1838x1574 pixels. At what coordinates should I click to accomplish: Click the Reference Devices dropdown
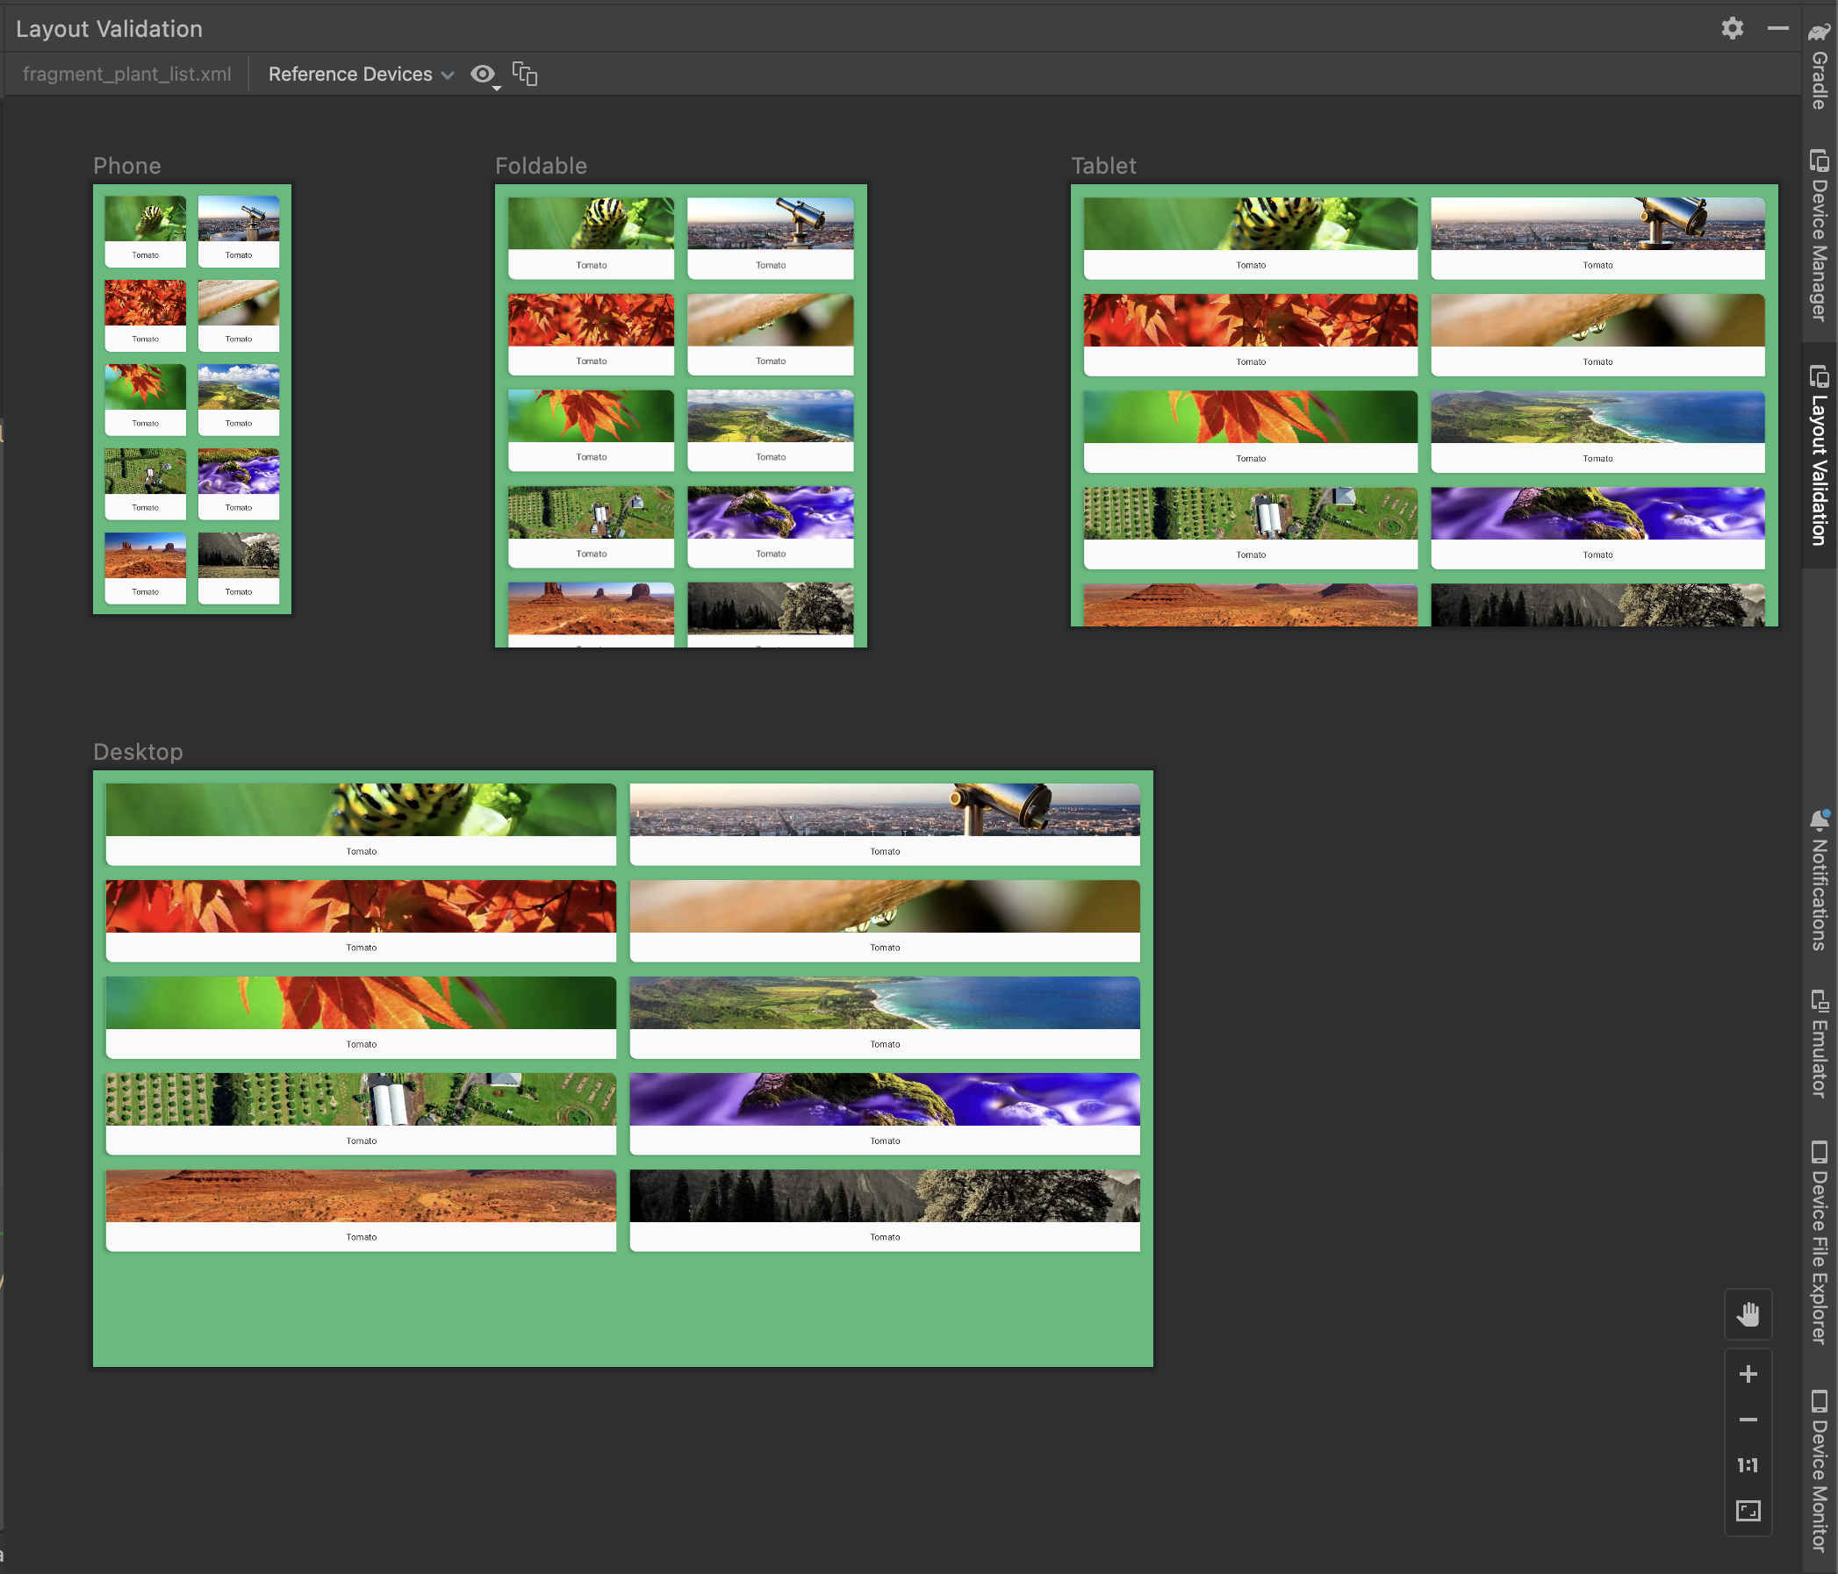coord(357,74)
